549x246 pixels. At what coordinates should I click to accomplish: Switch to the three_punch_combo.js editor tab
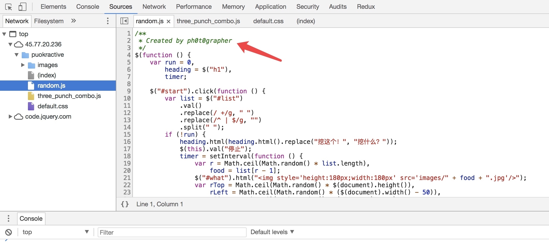click(208, 21)
